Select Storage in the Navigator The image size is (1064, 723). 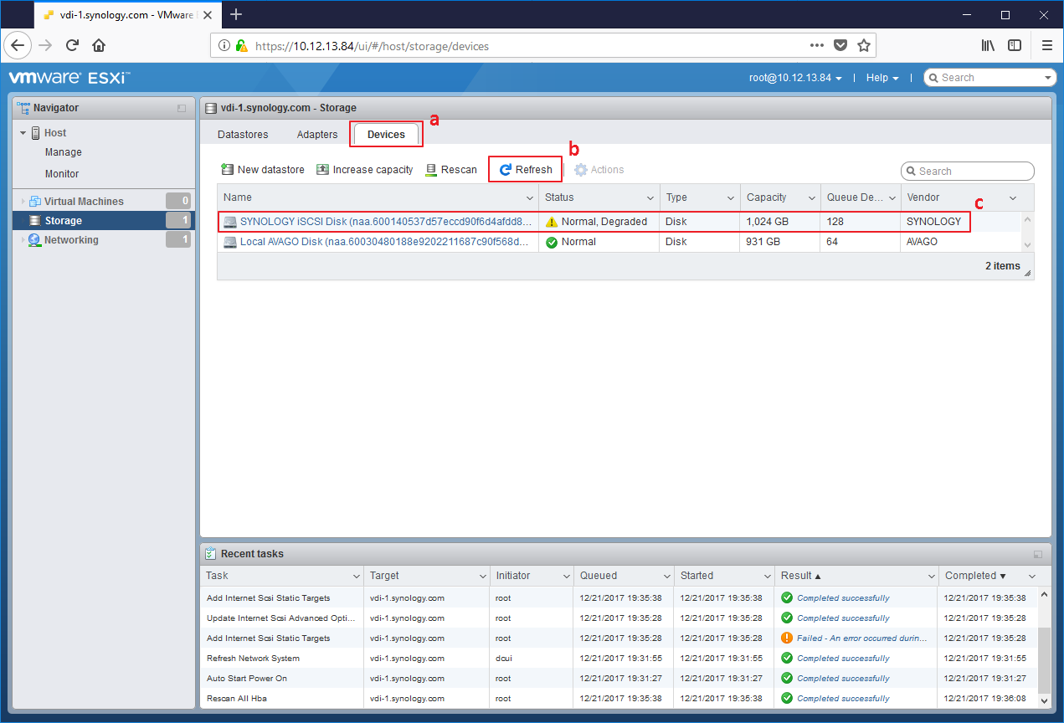tap(105, 221)
